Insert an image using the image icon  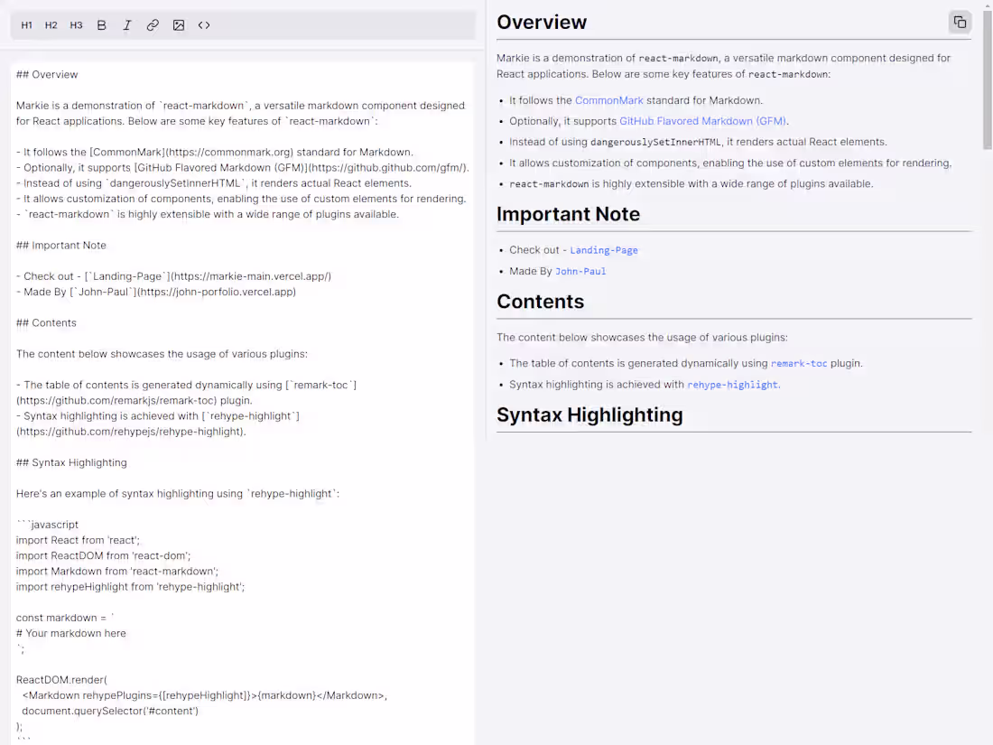[179, 25]
